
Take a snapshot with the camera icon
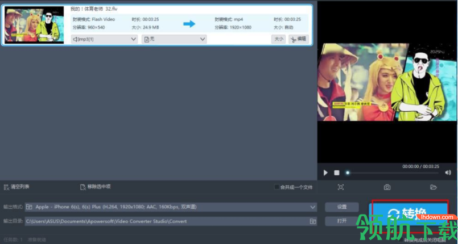(387, 187)
